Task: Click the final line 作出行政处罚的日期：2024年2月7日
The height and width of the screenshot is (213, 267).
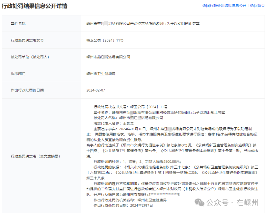Action: [123, 205]
